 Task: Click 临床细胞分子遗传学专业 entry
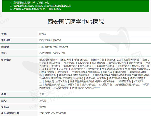(82, 81)
